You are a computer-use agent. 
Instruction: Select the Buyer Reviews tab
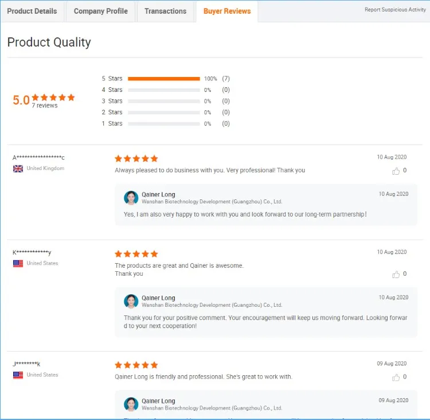(x=227, y=11)
